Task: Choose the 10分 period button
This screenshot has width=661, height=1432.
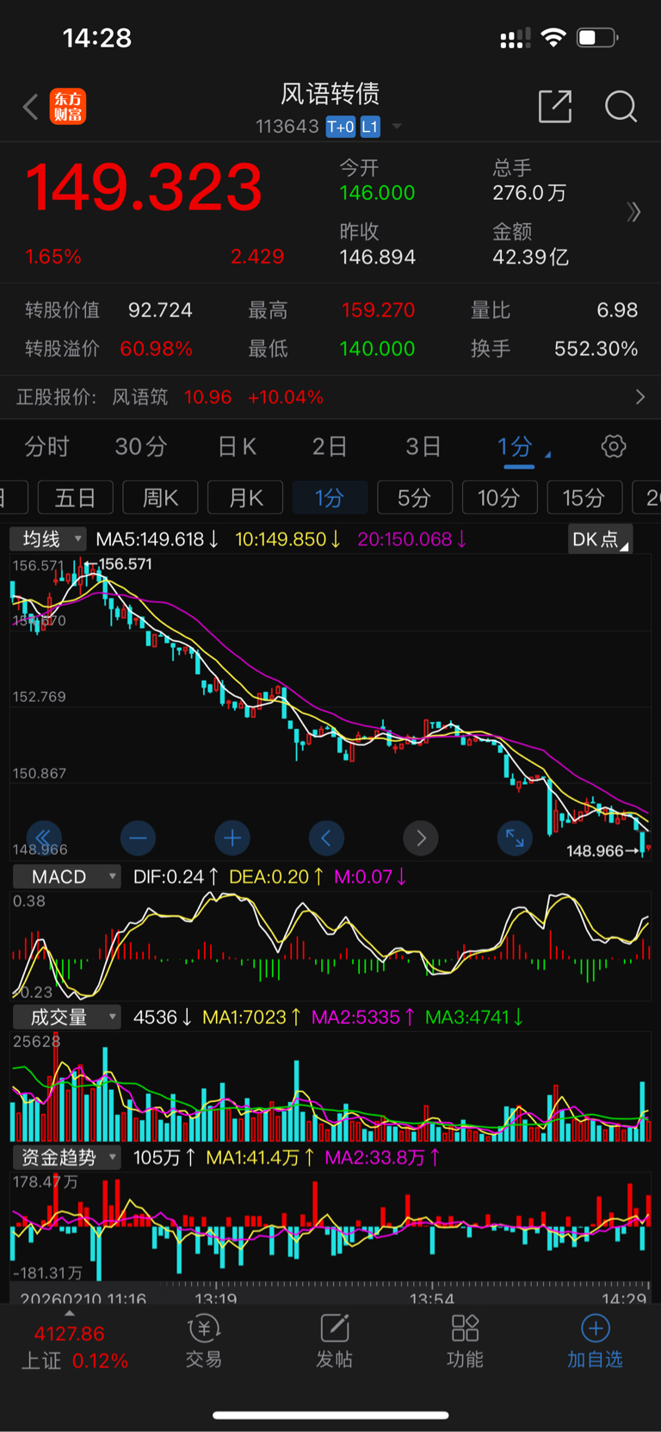Action: pos(500,498)
